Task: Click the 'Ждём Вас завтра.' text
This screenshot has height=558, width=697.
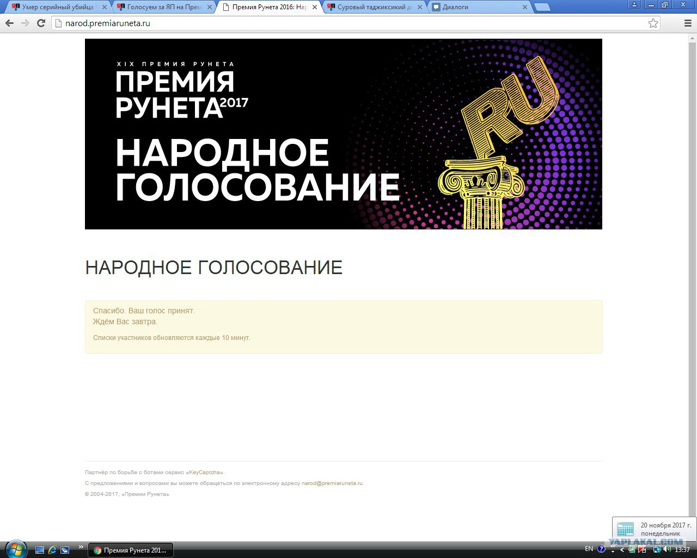Action: click(x=125, y=322)
